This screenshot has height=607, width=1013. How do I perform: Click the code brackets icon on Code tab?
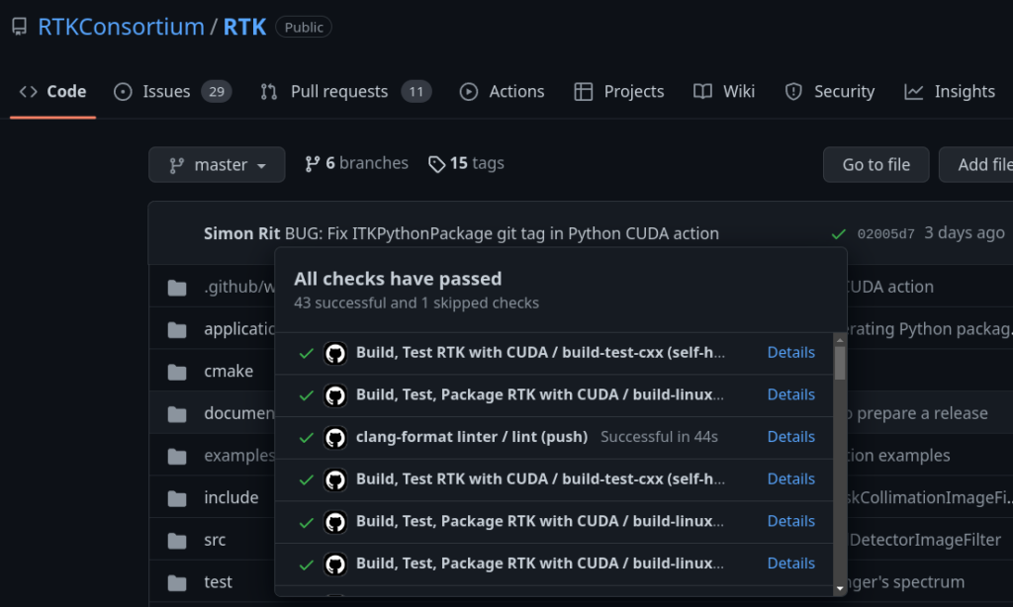28,90
